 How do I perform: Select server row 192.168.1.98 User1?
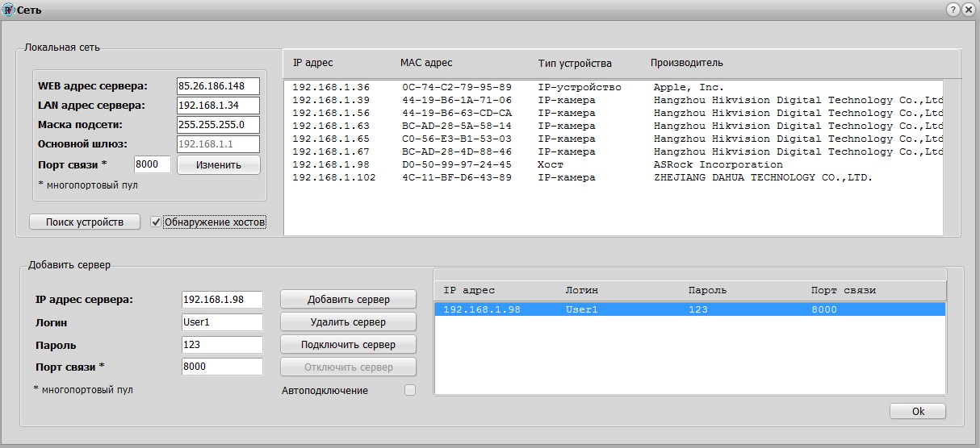tap(689, 309)
